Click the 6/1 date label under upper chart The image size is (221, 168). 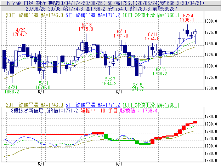[x=119, y=92]
